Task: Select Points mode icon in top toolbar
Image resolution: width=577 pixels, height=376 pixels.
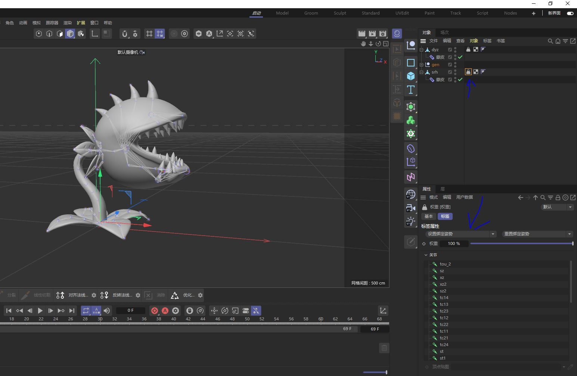Action: coord(39,34)
